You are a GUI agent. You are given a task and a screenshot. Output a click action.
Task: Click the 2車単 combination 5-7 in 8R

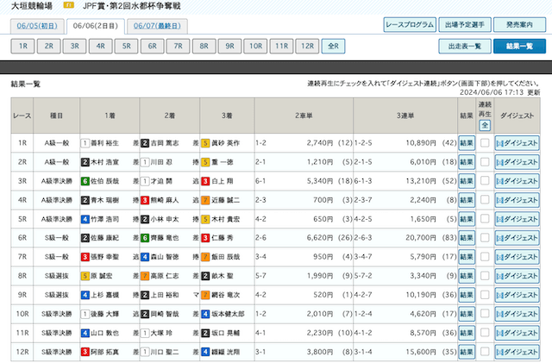pyautogui.click(x=260, y=276)
